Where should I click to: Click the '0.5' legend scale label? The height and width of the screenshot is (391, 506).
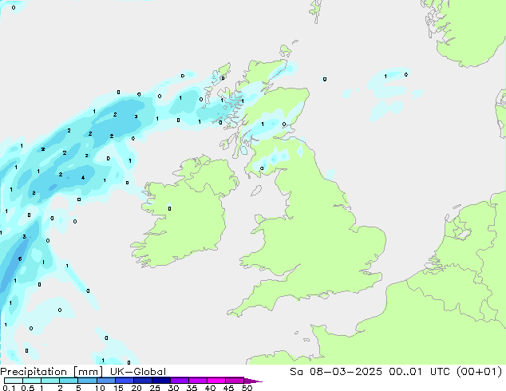pos(27,388)
